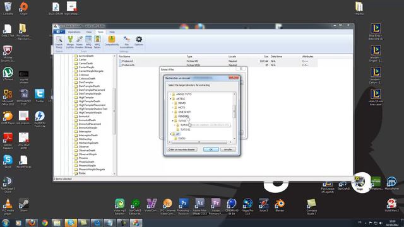Collapse the TUTOS folder node

pos(172,120)
